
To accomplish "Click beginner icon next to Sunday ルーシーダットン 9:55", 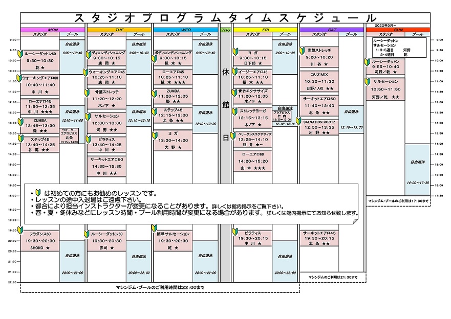I will point(367,62).
